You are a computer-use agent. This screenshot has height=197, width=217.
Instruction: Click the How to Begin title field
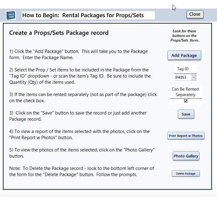[88, 15]
